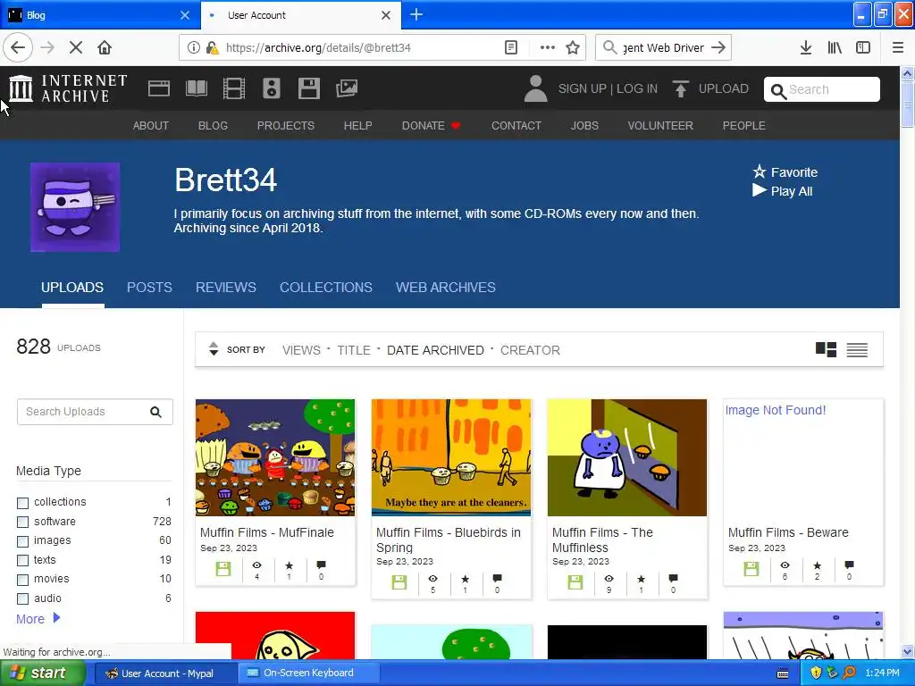Open Muffin Films - Bluebirds in Spring thumbnail

pyautogui.click(x=451, y=457)
